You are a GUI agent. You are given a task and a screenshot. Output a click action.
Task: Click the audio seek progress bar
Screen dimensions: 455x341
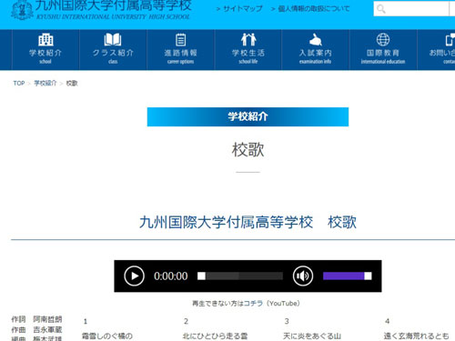[240, 276]
